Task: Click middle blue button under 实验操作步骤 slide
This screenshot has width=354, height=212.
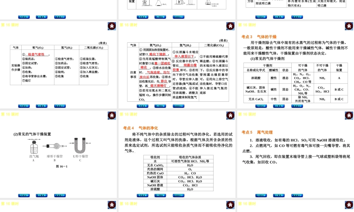Action: click(42, 106)
